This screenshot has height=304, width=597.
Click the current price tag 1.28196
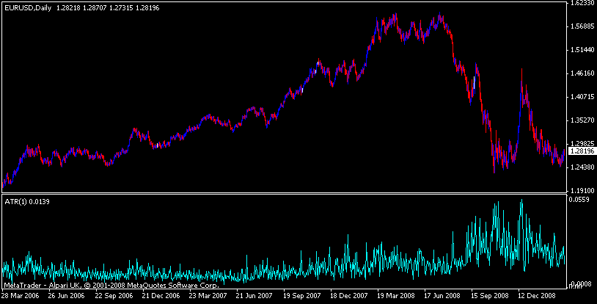coord(582,151)
